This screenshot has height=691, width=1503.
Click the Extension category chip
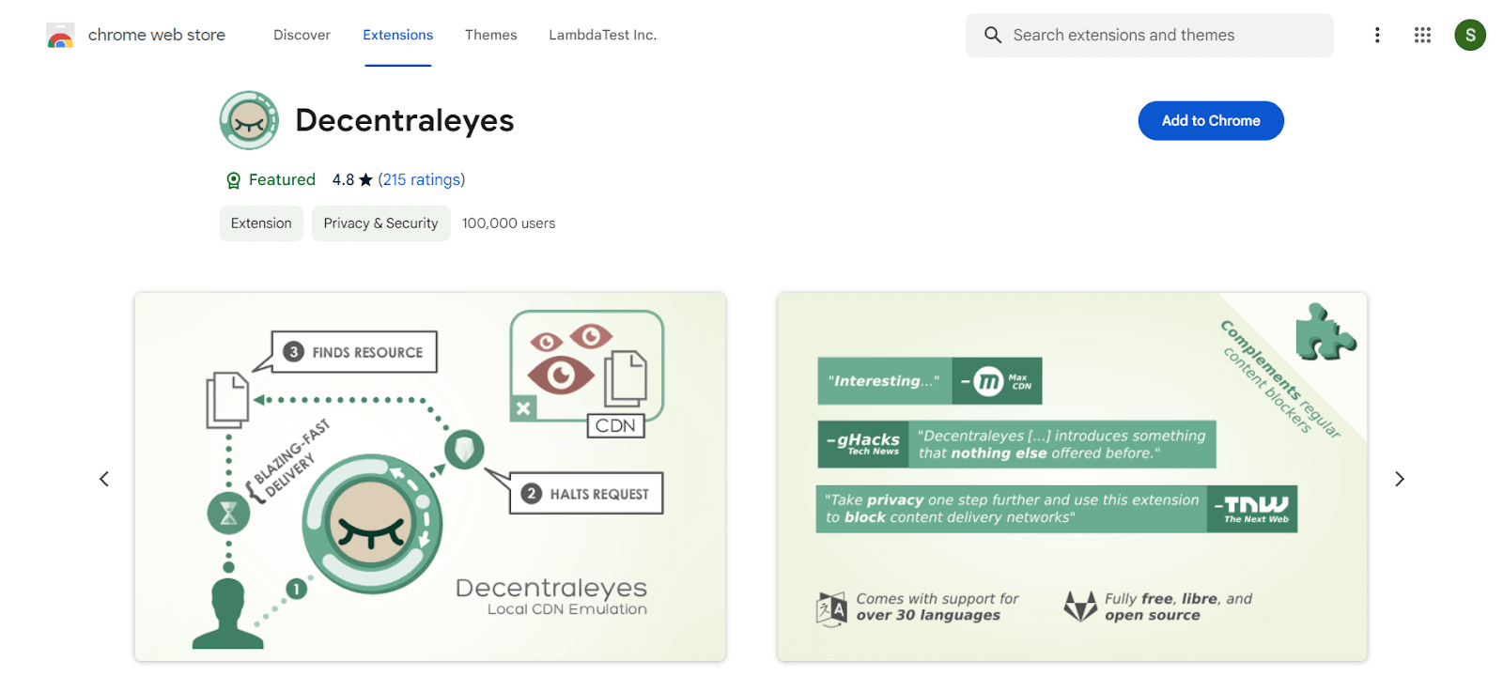261,223
